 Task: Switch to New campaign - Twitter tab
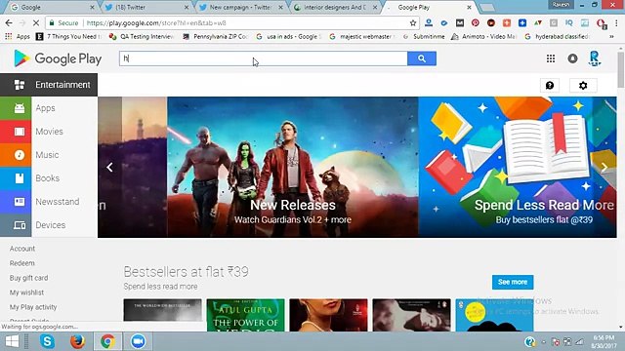pos(241,7)
